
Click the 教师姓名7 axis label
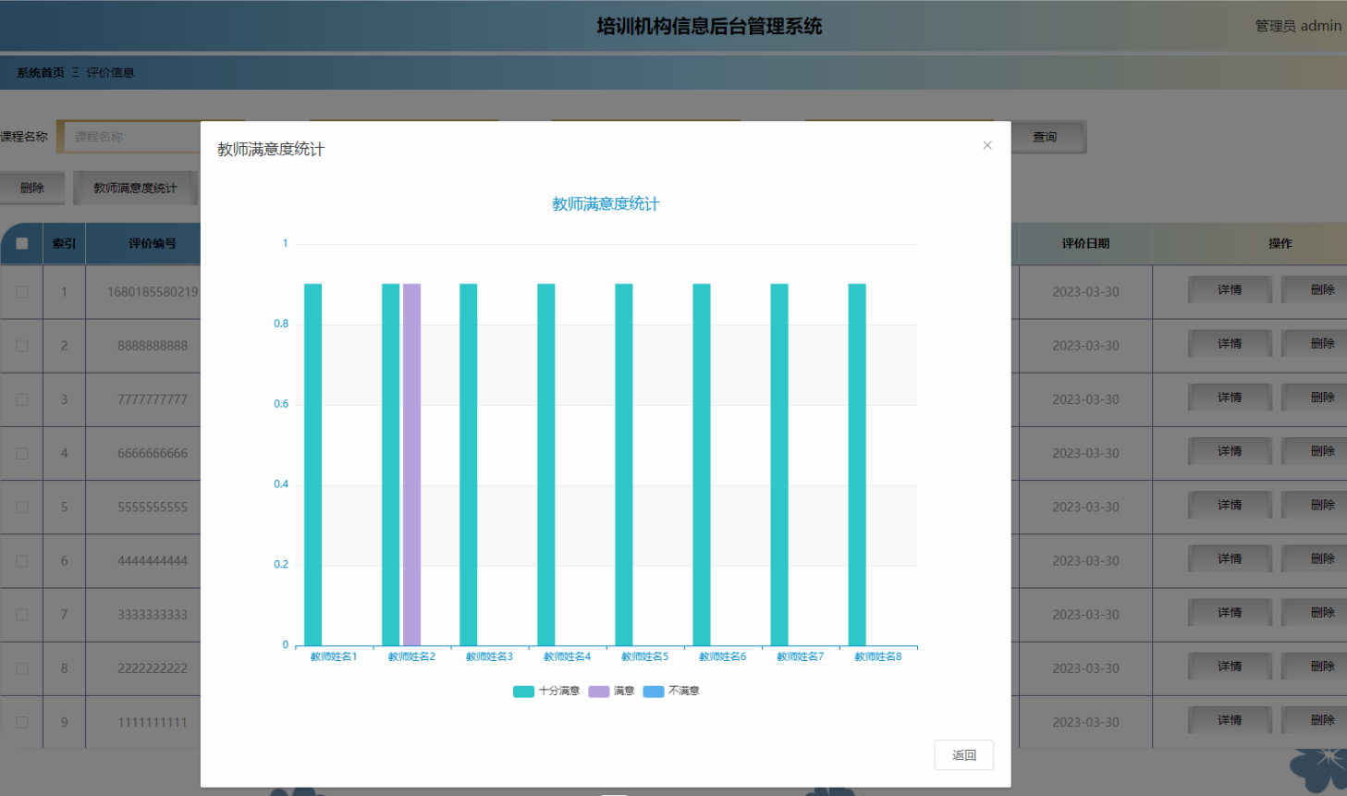point(800,656)
